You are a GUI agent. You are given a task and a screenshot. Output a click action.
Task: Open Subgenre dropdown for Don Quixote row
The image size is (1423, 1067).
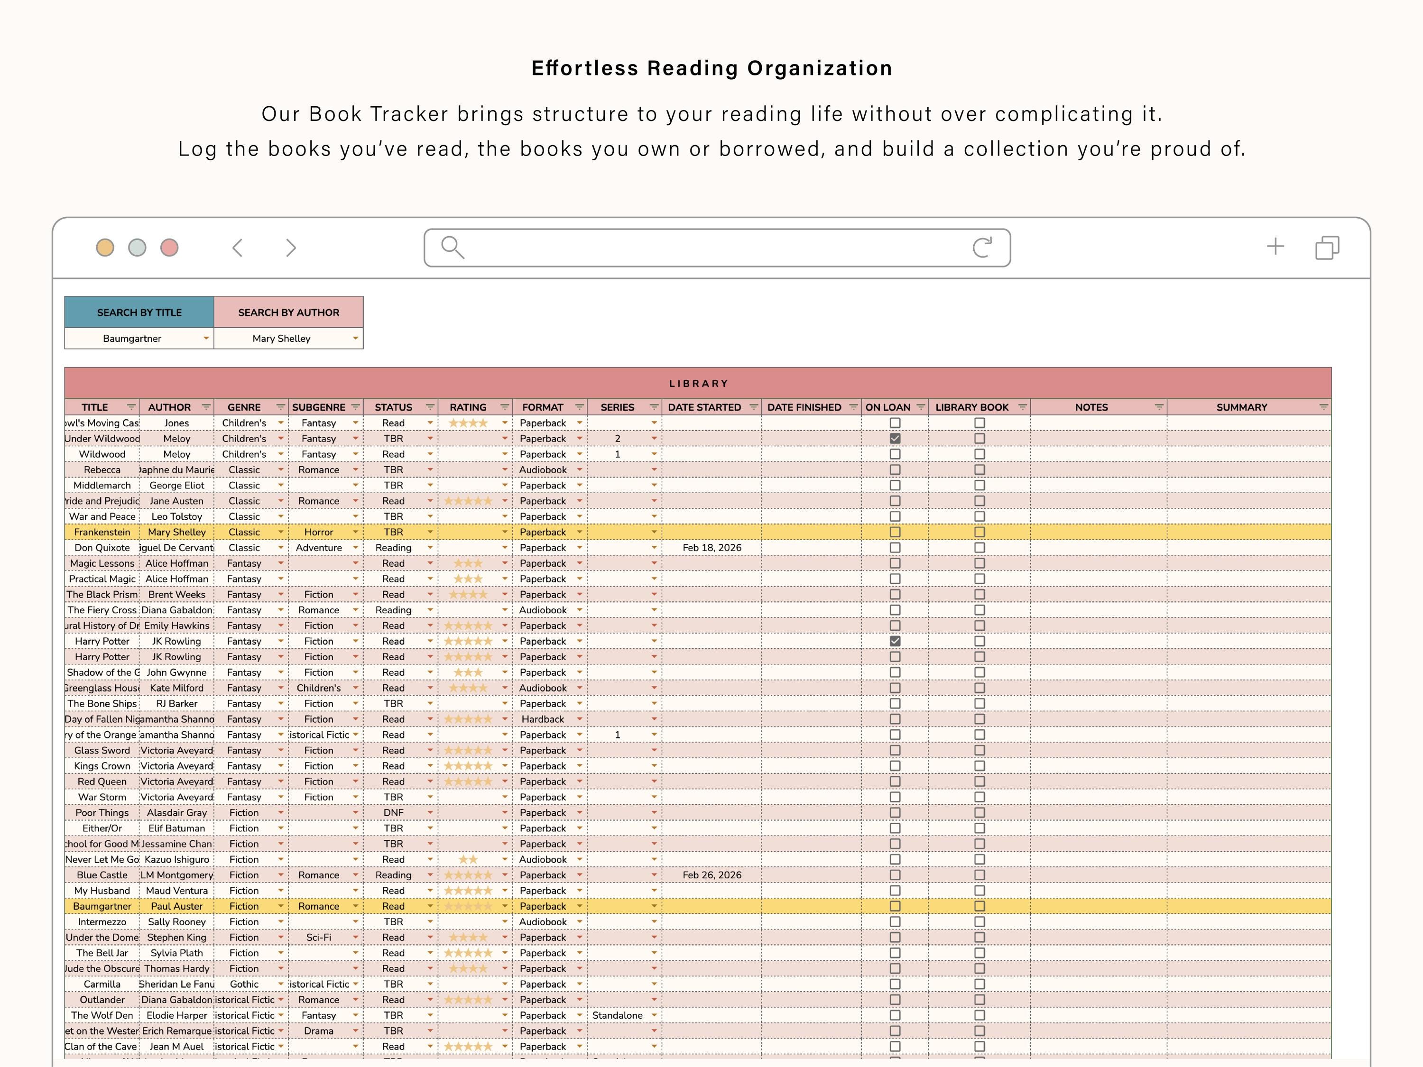(x=355, y=547)
